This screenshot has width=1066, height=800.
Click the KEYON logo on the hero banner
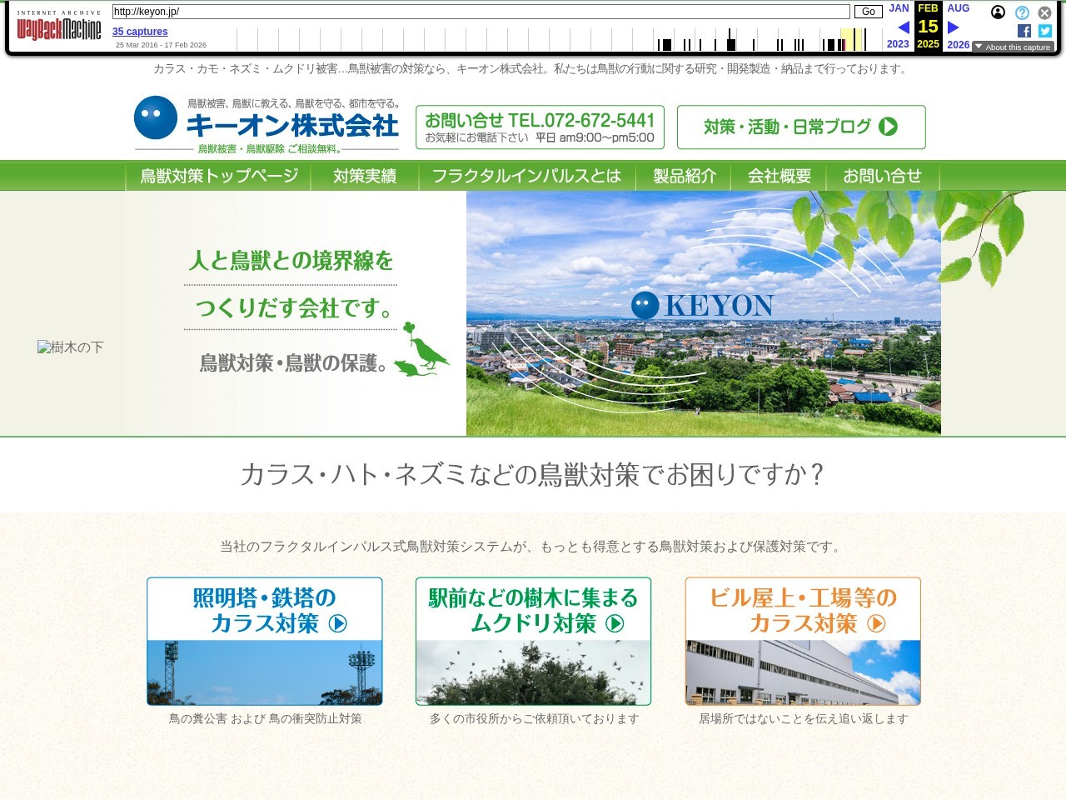point(703,306)
